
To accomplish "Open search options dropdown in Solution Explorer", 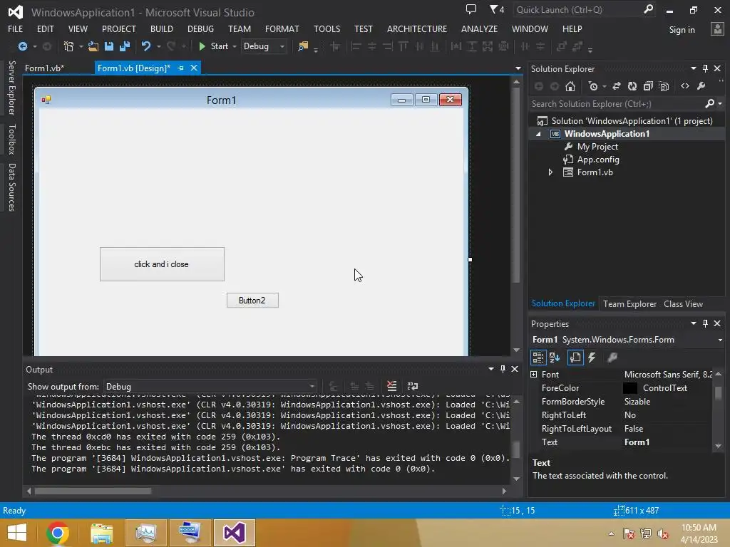I will 720,104.
